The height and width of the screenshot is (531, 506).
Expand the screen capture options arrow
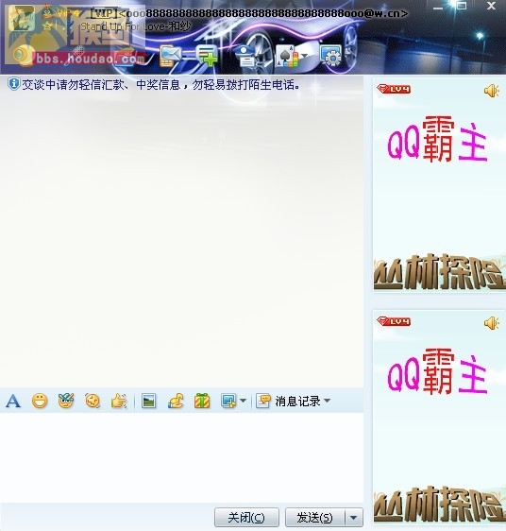(x=243, y=401)
